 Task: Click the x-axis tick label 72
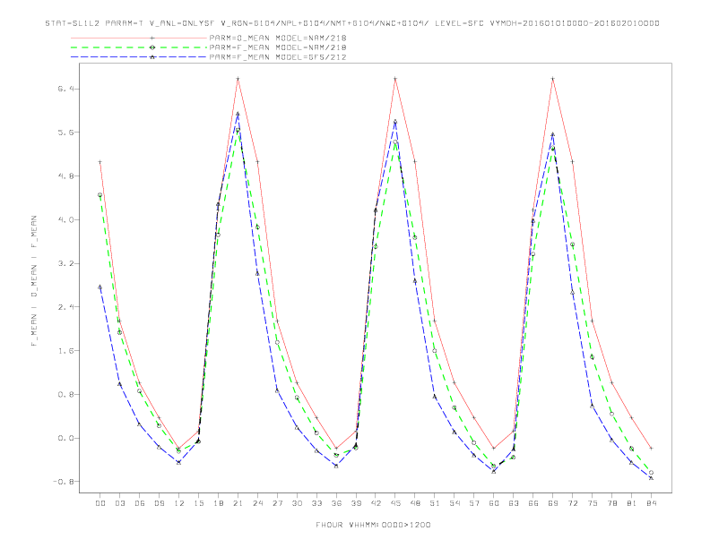573,503
